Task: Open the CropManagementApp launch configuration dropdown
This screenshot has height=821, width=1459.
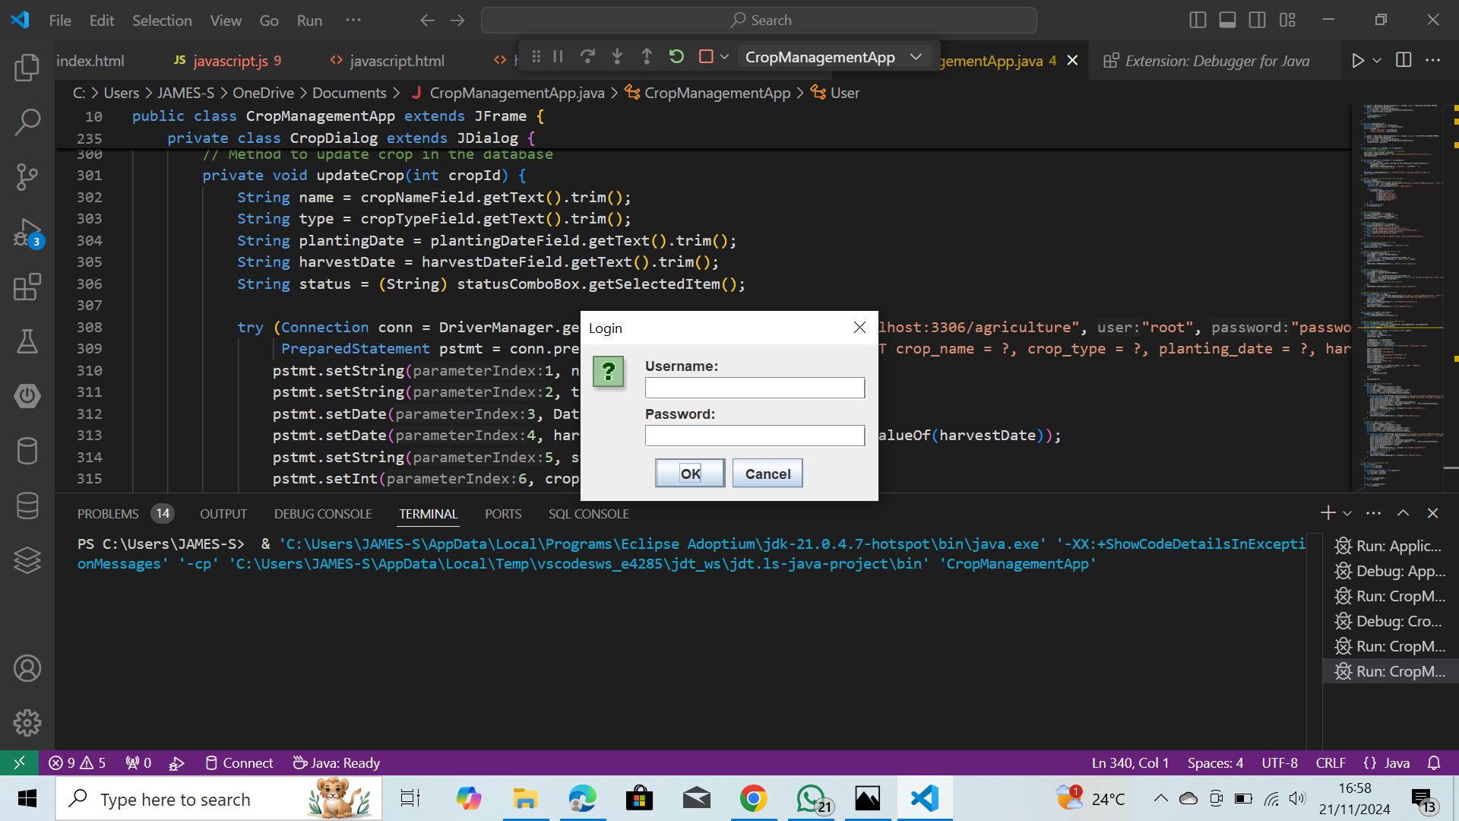Action: click(x=916, y=56)
